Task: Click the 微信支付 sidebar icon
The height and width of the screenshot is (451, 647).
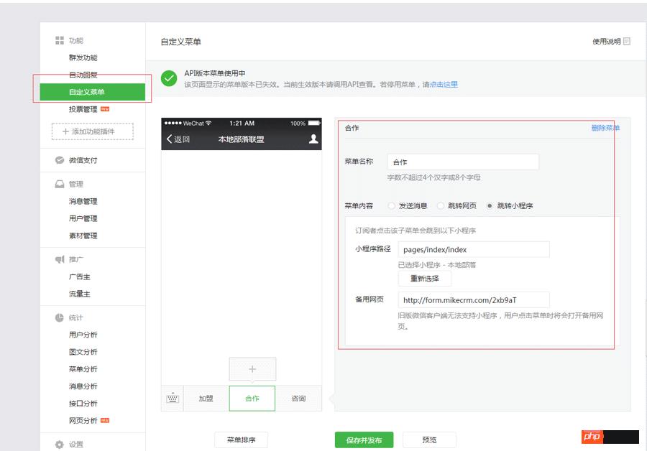Action: 60,160
